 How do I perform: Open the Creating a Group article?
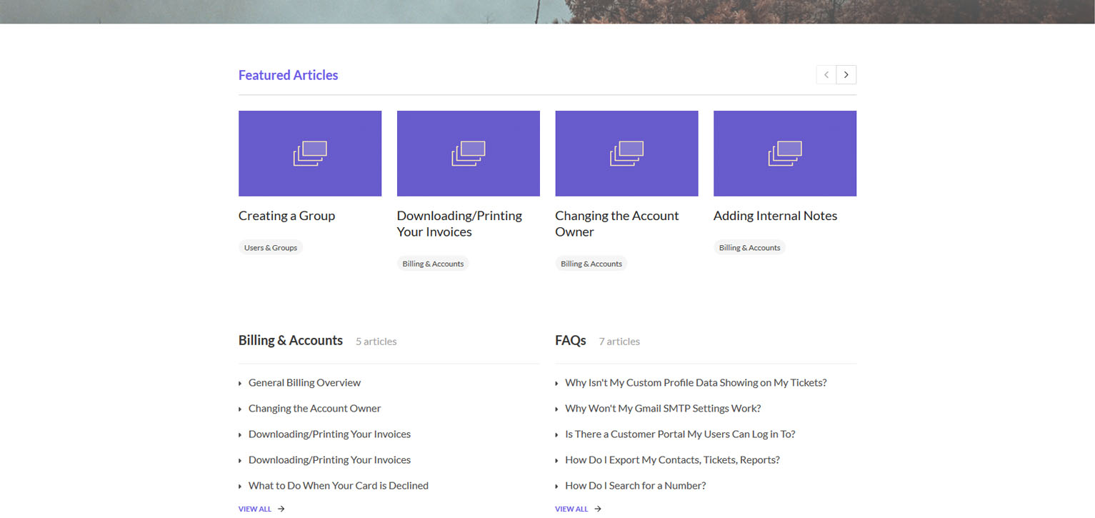pyautogui.click(x=286, y=215)
